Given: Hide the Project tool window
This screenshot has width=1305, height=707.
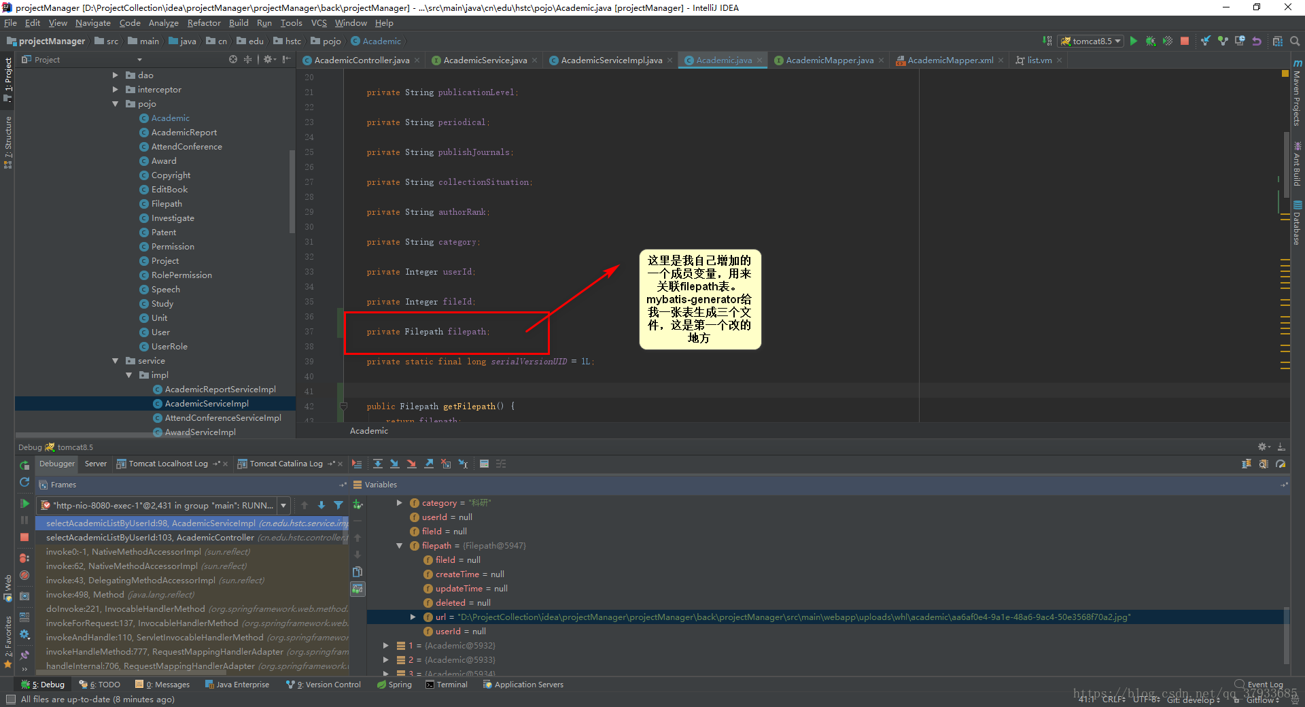Looking at the screenshot, I should tap(287, 60).
